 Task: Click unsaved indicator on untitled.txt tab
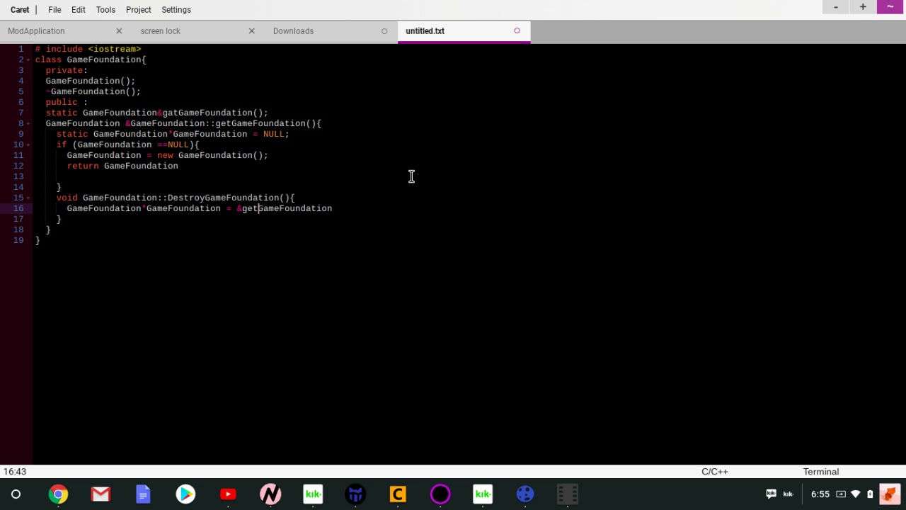coord(517,31)
